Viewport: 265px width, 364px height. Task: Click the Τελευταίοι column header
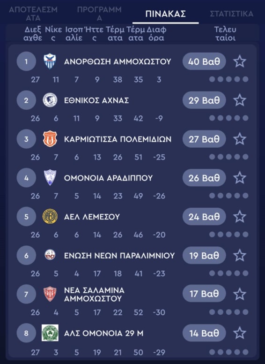225,34
